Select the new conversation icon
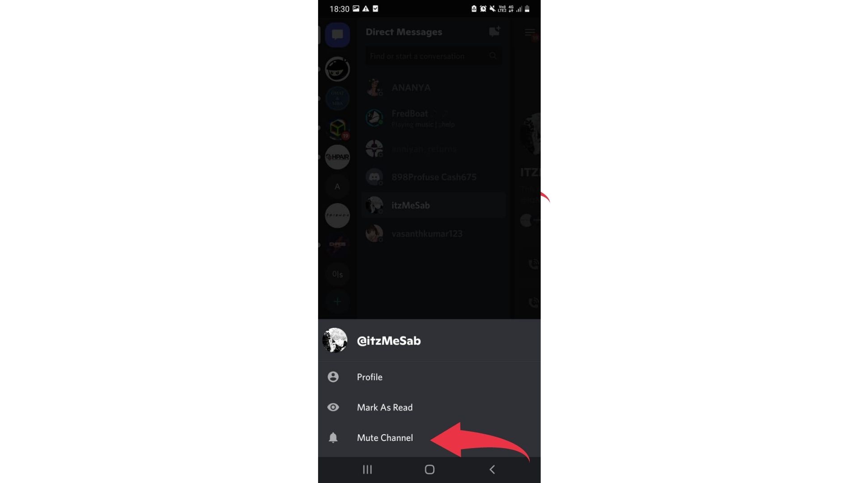 [494, 31]
